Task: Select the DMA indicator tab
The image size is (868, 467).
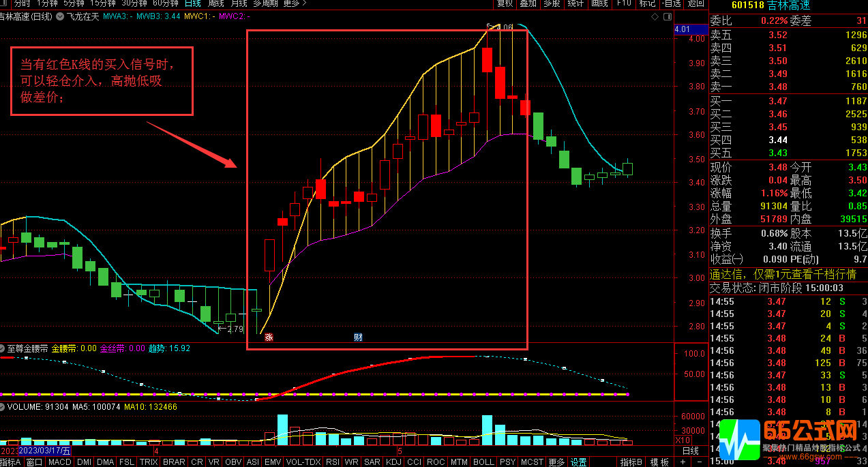Action: [106, 462]
